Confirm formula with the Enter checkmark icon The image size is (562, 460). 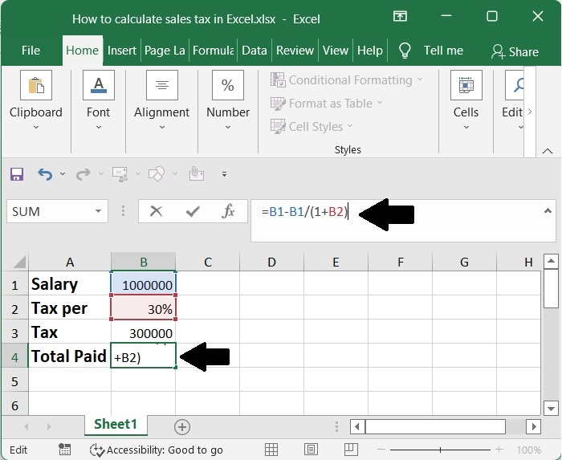coord(193,211)
